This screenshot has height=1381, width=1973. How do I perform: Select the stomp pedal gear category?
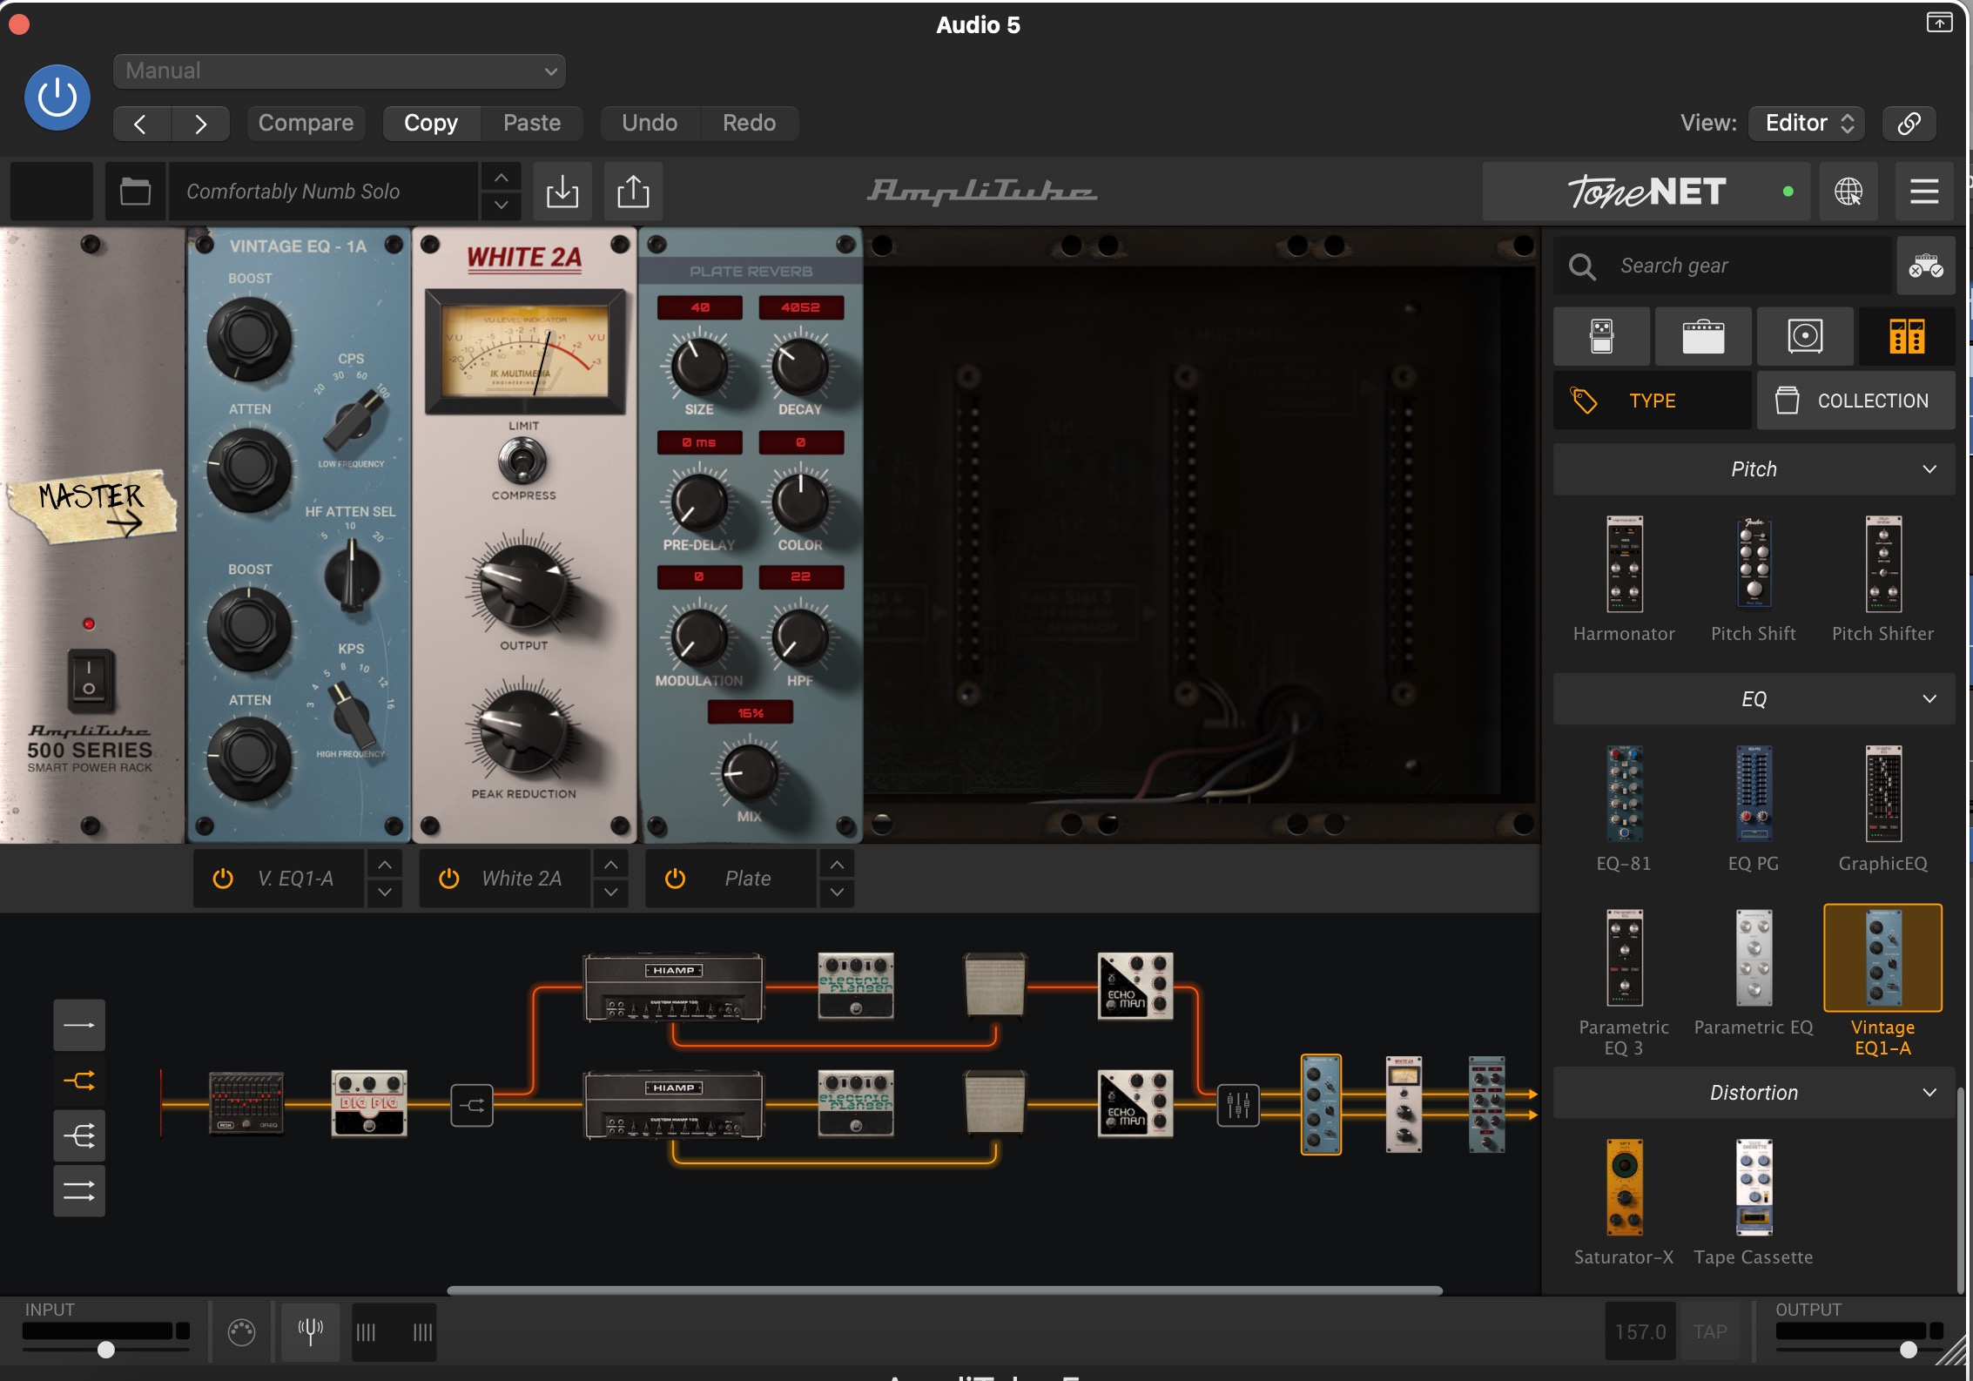point(1601,336)
